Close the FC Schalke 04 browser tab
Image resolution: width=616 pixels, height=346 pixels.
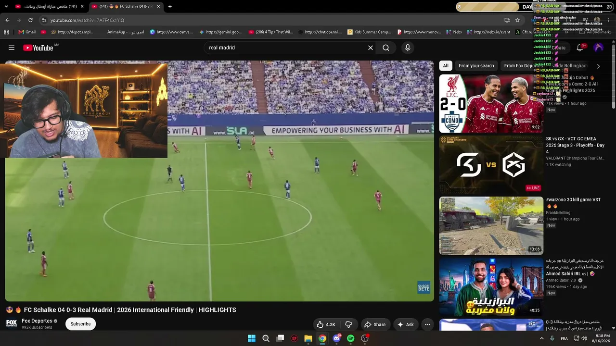coord(158,7)
